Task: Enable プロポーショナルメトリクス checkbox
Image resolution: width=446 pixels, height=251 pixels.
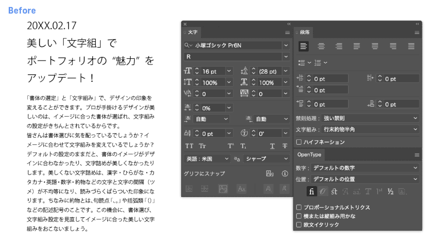Action: (299, 207)
